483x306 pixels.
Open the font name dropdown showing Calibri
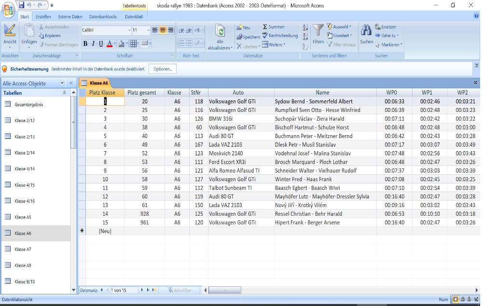pyautogui.click(x=129, y=30)
